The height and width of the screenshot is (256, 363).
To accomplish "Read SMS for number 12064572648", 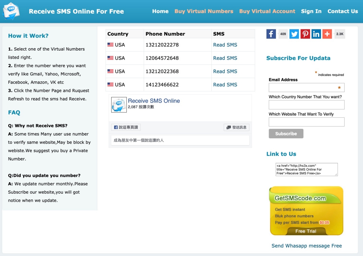I will [x=225, y=58].
